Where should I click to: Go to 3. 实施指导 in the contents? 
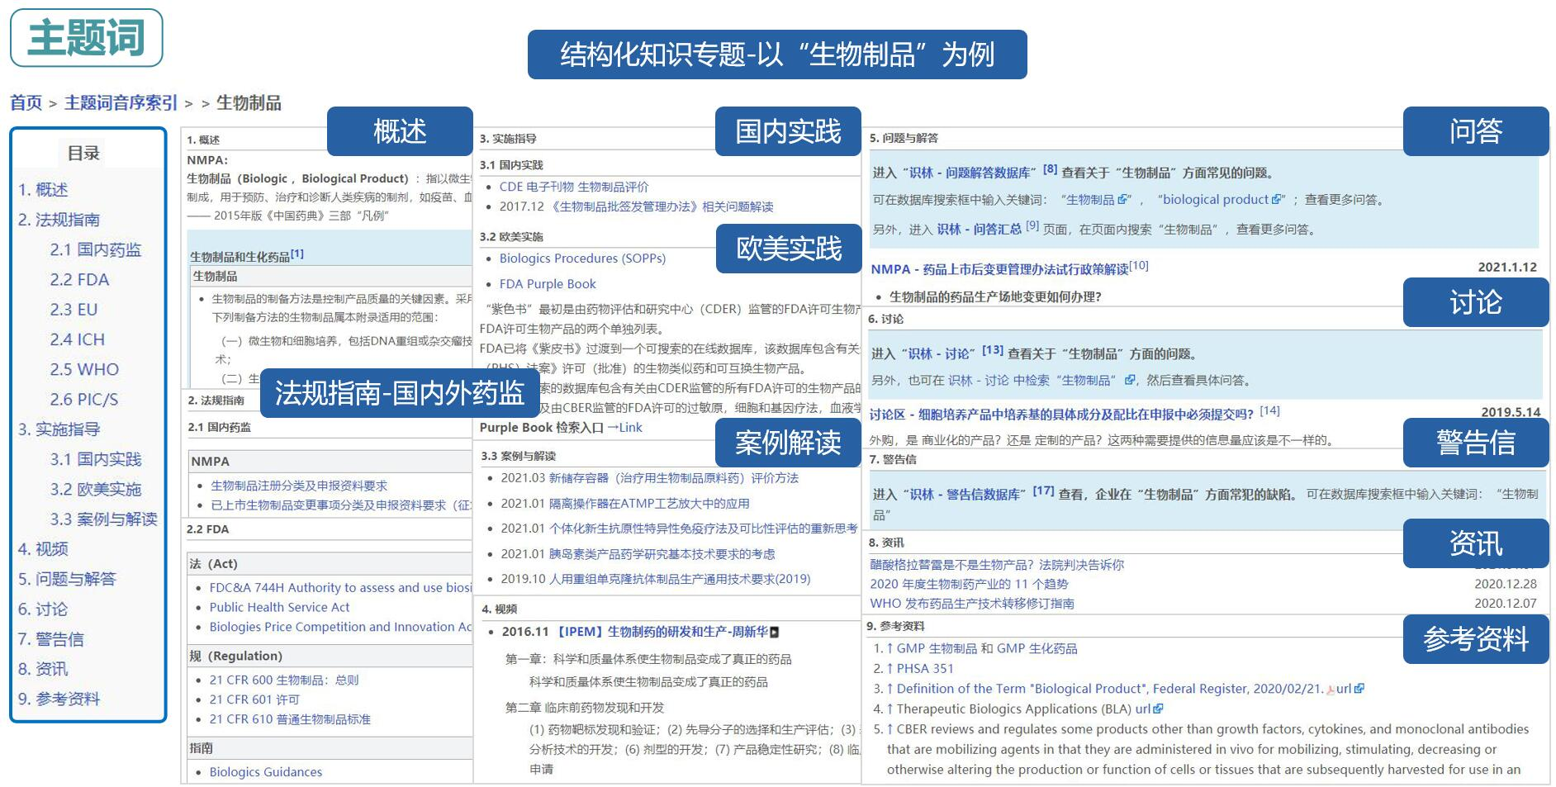pos(59,429)
